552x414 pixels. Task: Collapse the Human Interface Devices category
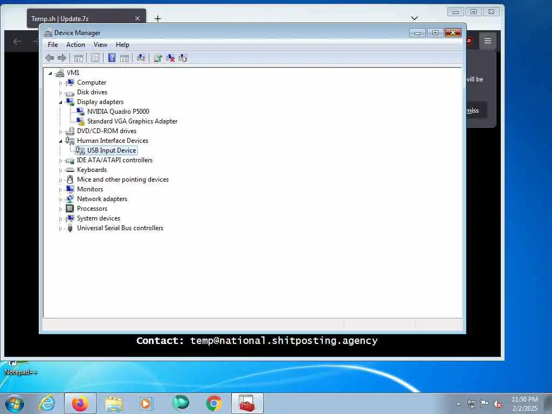coord(60,141)
